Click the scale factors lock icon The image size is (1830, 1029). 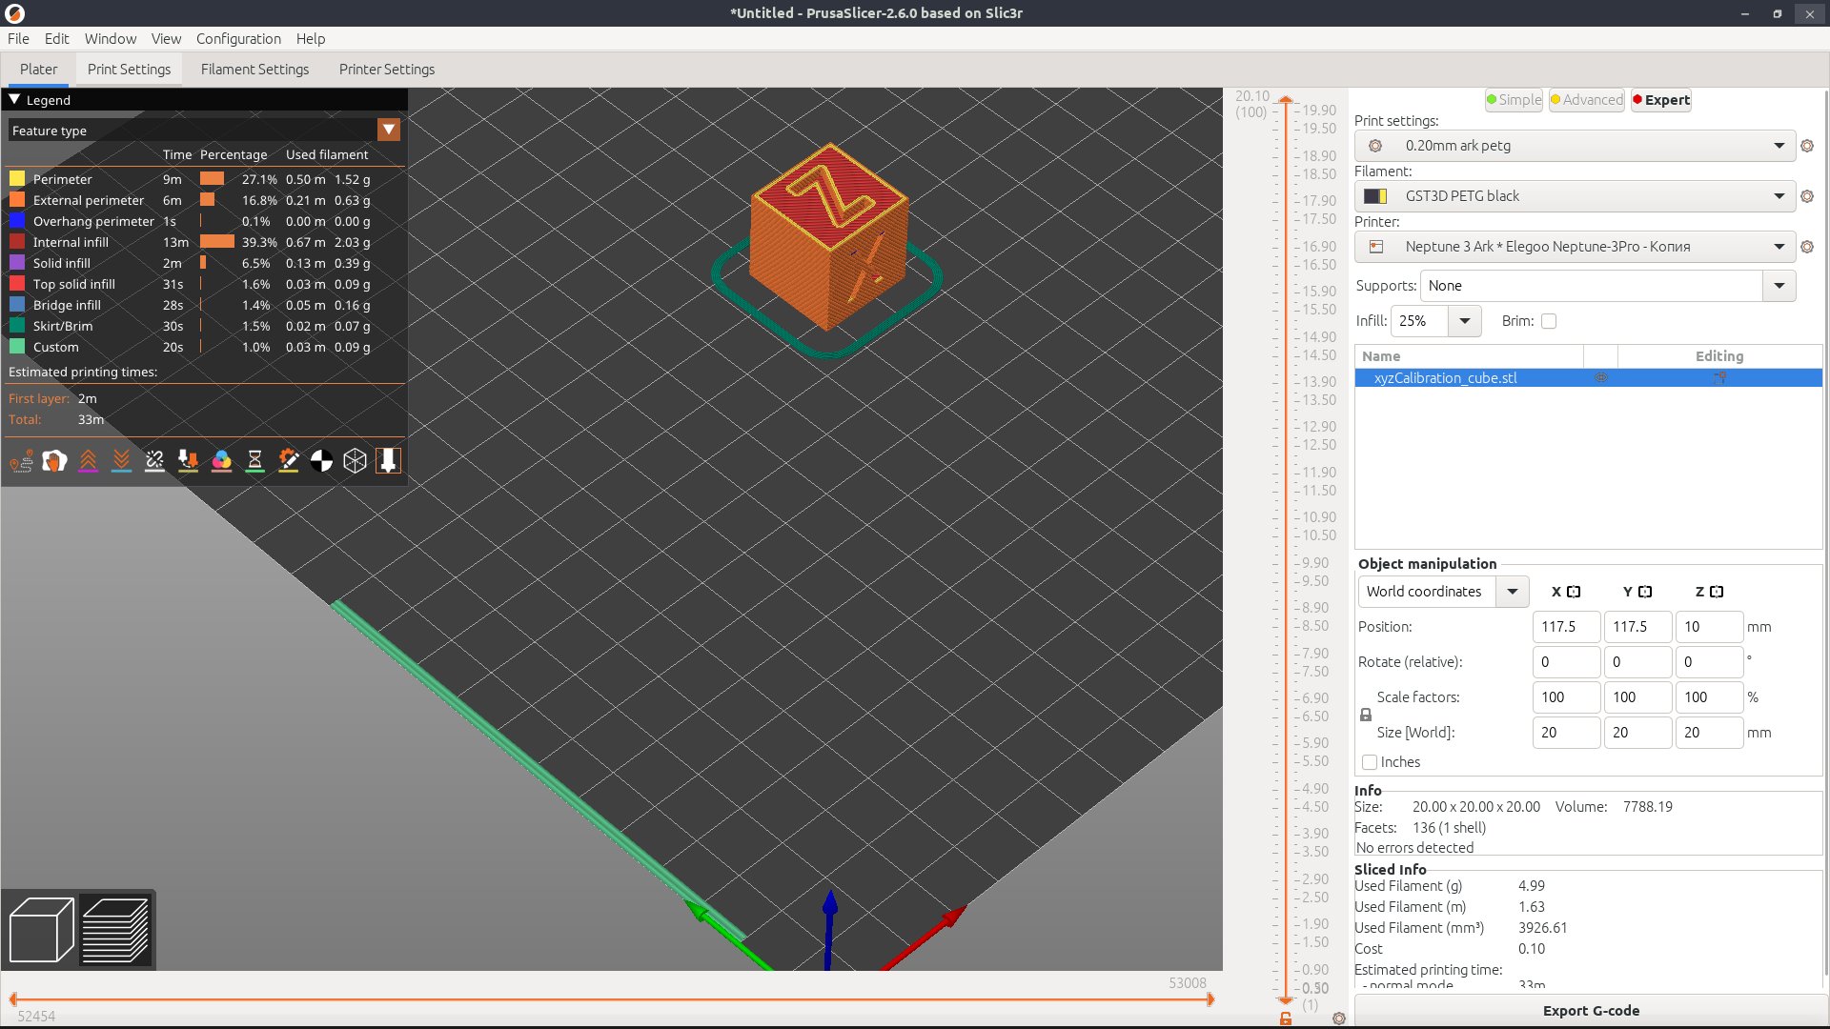click(x=1365, y=715)
